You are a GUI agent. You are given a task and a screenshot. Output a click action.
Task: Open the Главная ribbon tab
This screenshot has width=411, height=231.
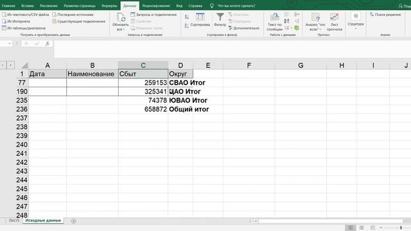(x=8, y=6)
